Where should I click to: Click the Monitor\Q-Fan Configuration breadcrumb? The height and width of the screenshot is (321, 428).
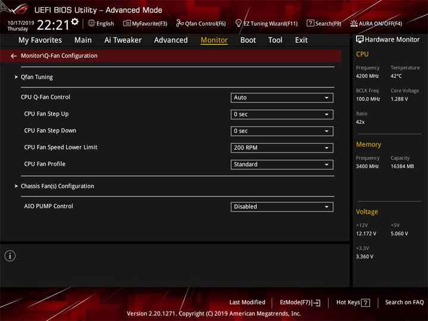click(x=59, y=56)
